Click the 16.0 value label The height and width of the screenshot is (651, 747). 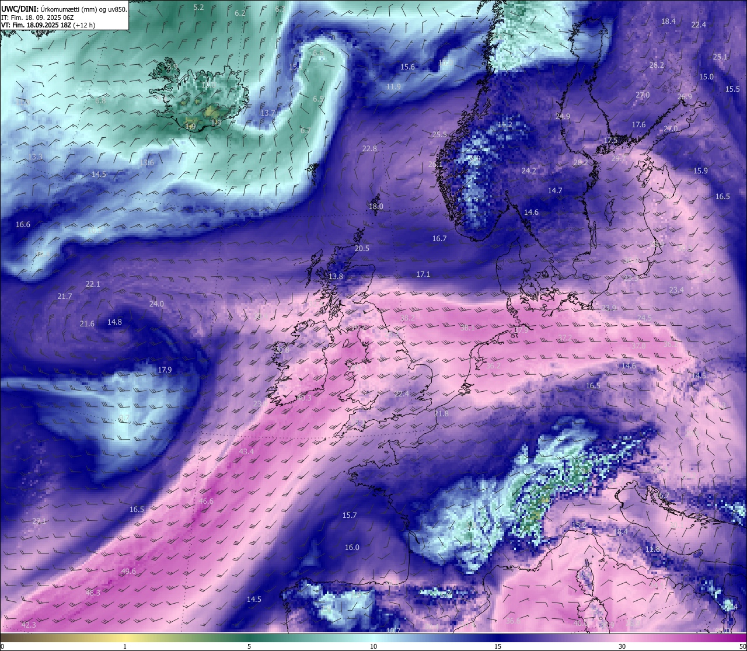352,548
